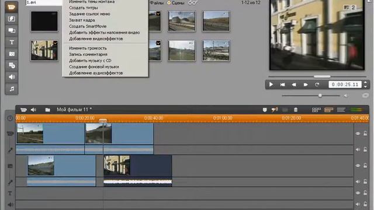
Task: Open the 1.avi file dropdown field
Action: (44, 2)
